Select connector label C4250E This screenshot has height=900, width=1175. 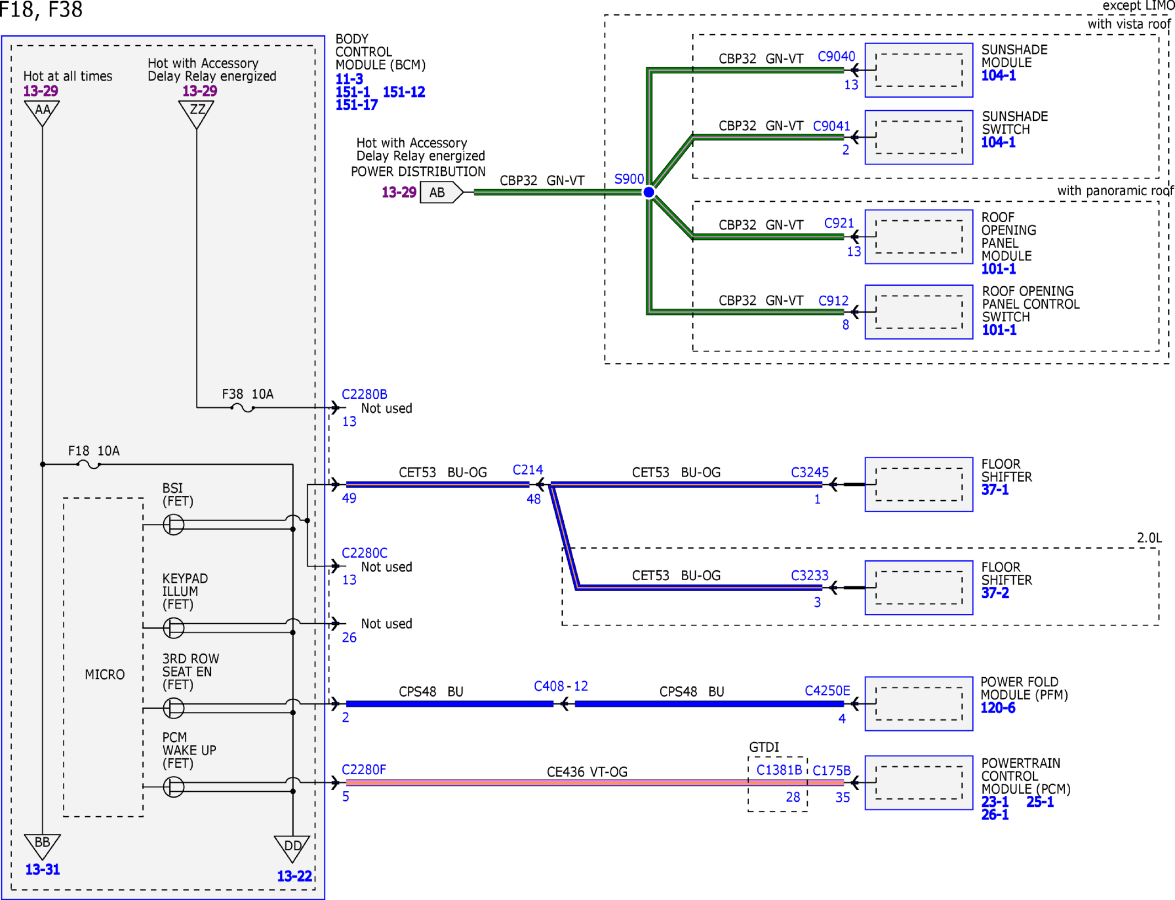point(827,691)
